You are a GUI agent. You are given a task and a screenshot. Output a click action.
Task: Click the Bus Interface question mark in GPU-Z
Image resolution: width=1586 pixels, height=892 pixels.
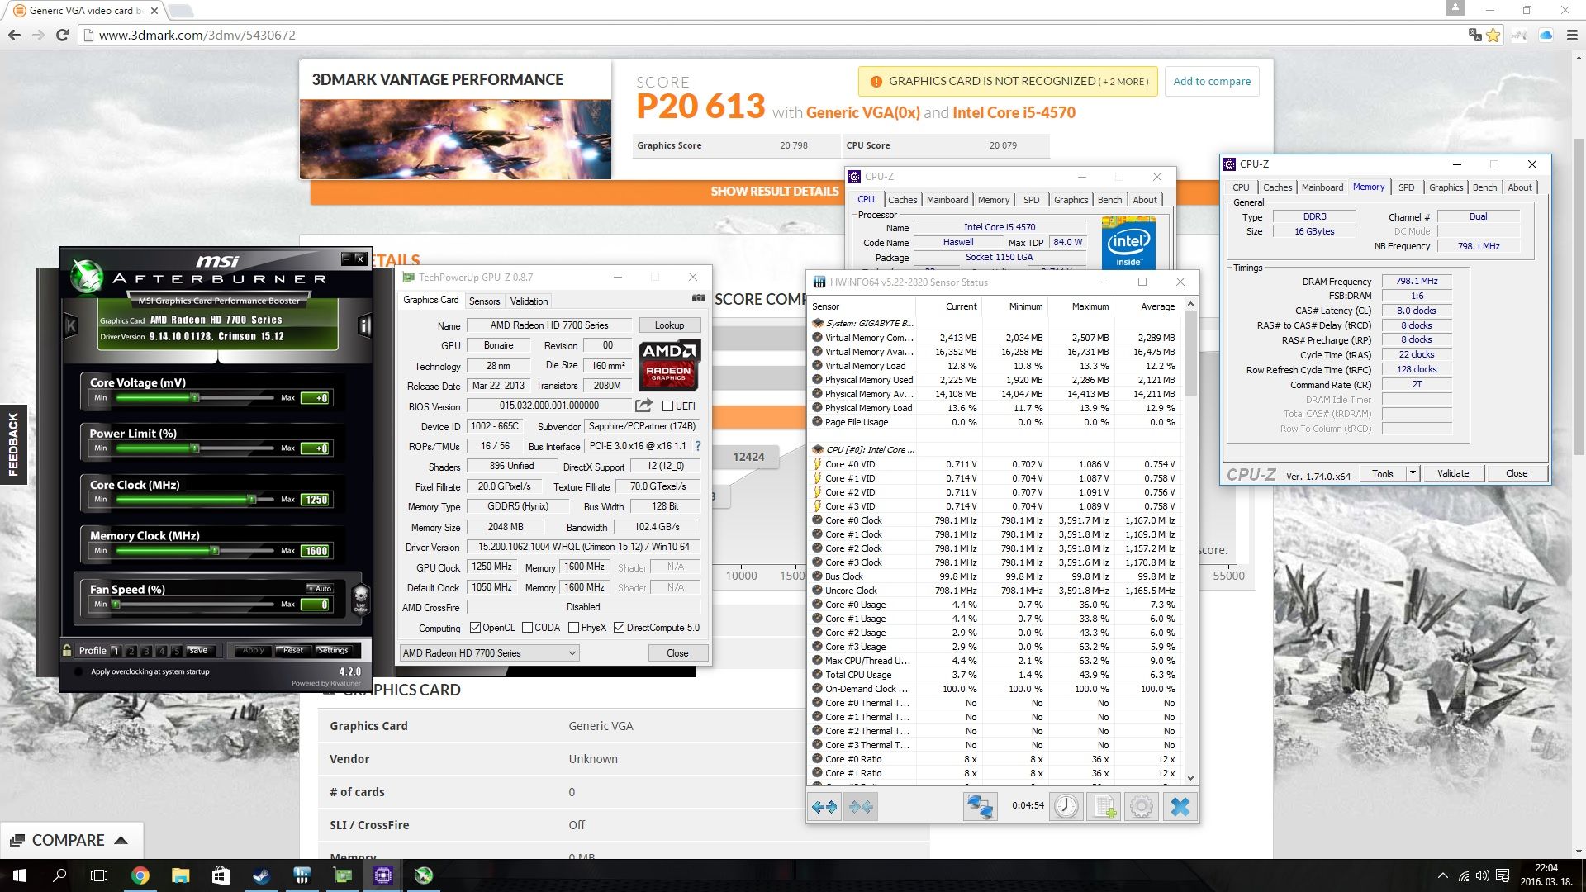[698, 446]
